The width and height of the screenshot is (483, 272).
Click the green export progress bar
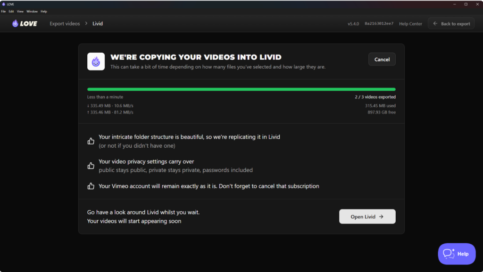coord(241,89)
